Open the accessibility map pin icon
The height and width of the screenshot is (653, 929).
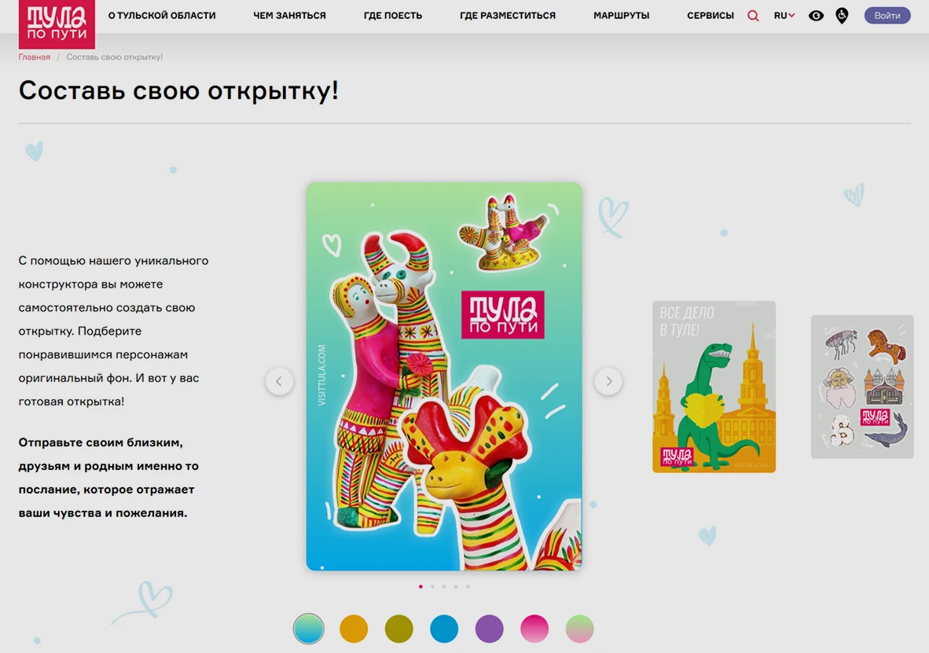pyautogui.click(x=841, y=16)
